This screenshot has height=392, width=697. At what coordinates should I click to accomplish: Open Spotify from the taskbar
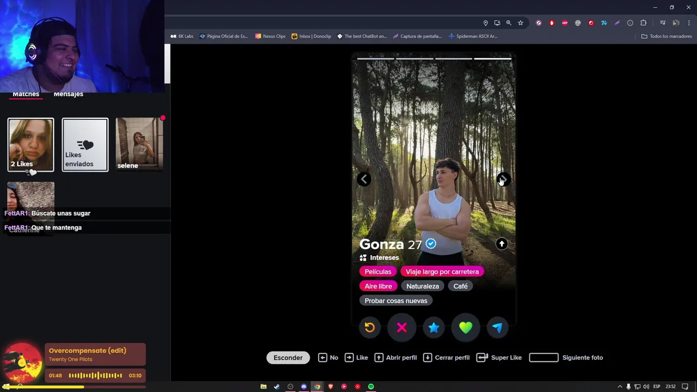(x=371, y=387)
